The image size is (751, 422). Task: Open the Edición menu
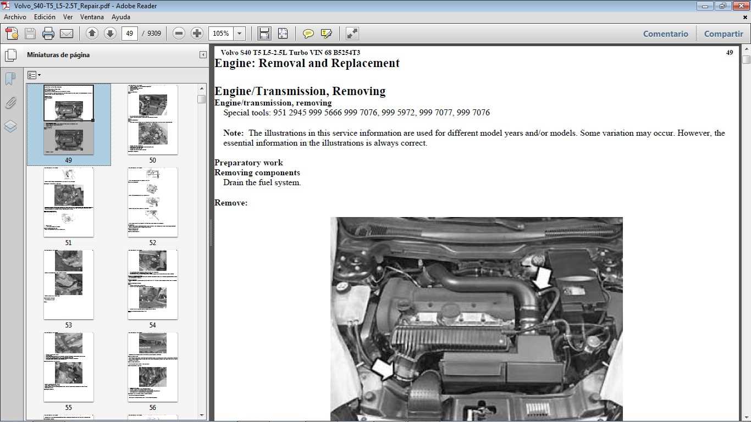click(45, 17)
